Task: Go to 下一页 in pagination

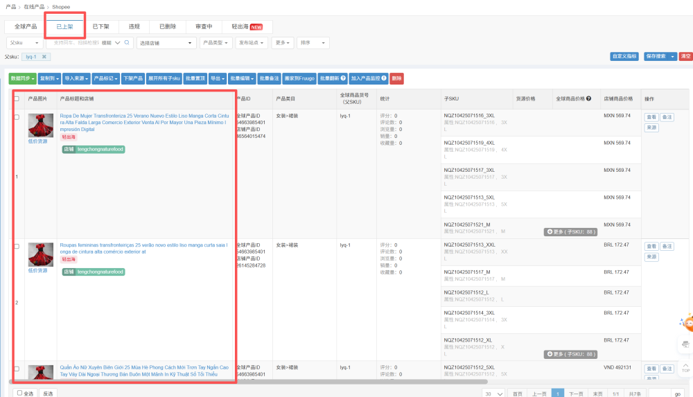Action: tap(575, 394)
